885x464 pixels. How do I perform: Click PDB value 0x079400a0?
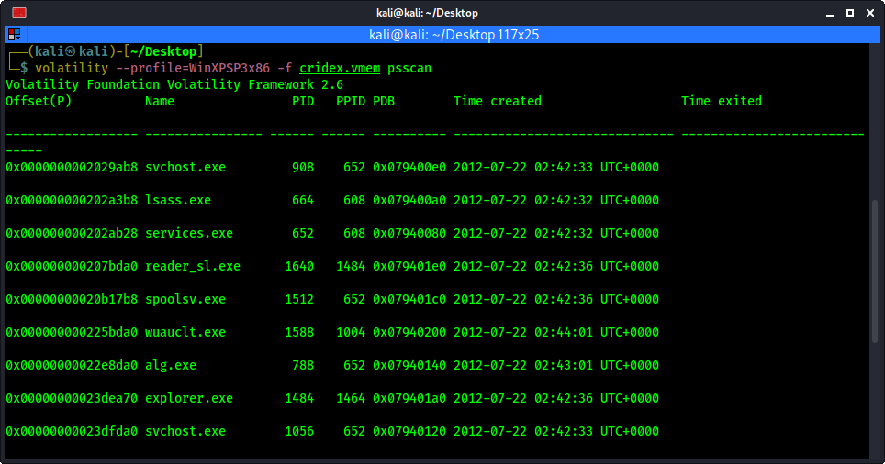tap(409, 200)
